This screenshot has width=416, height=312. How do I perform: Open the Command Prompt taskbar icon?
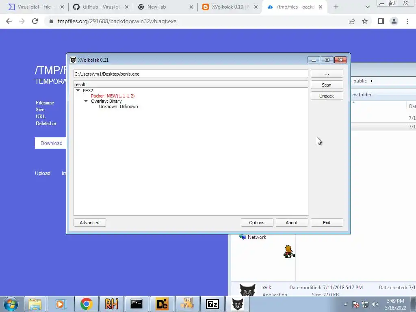pyautogui.click(x=136, y=304)
